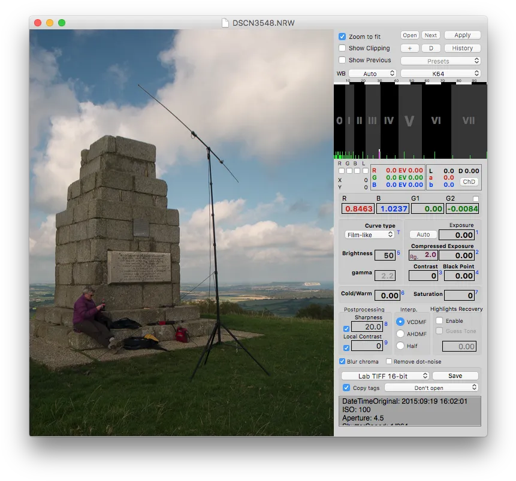Viewport: 516px width, 481px height.
Task: Click the Next button
Action: (430, 35)
